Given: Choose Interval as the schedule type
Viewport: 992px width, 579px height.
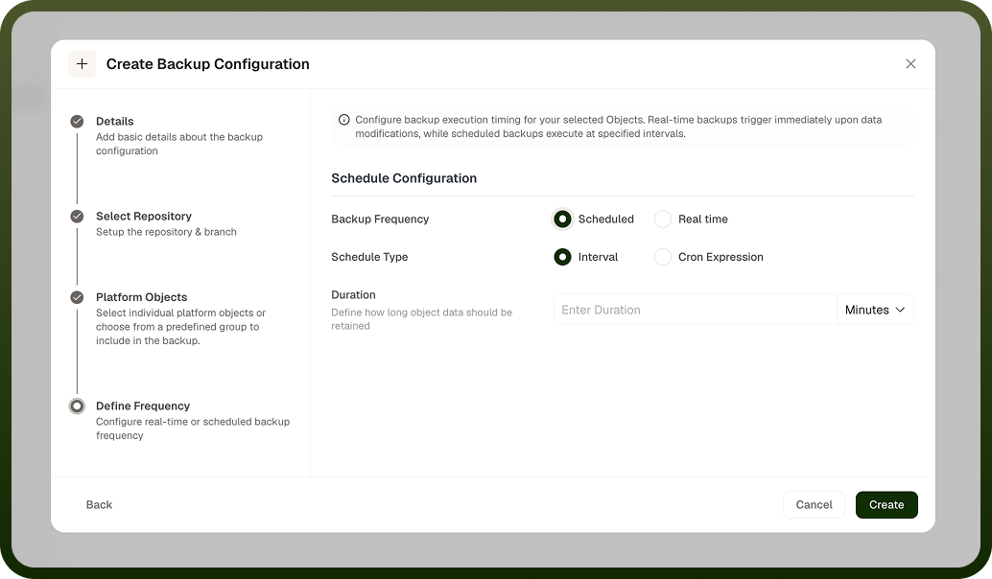Looking at the screenshot, I should pyautogui.click(x=562, y=257).
